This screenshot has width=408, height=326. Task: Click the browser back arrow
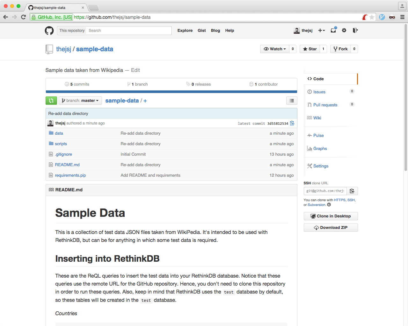pos(5,17)
